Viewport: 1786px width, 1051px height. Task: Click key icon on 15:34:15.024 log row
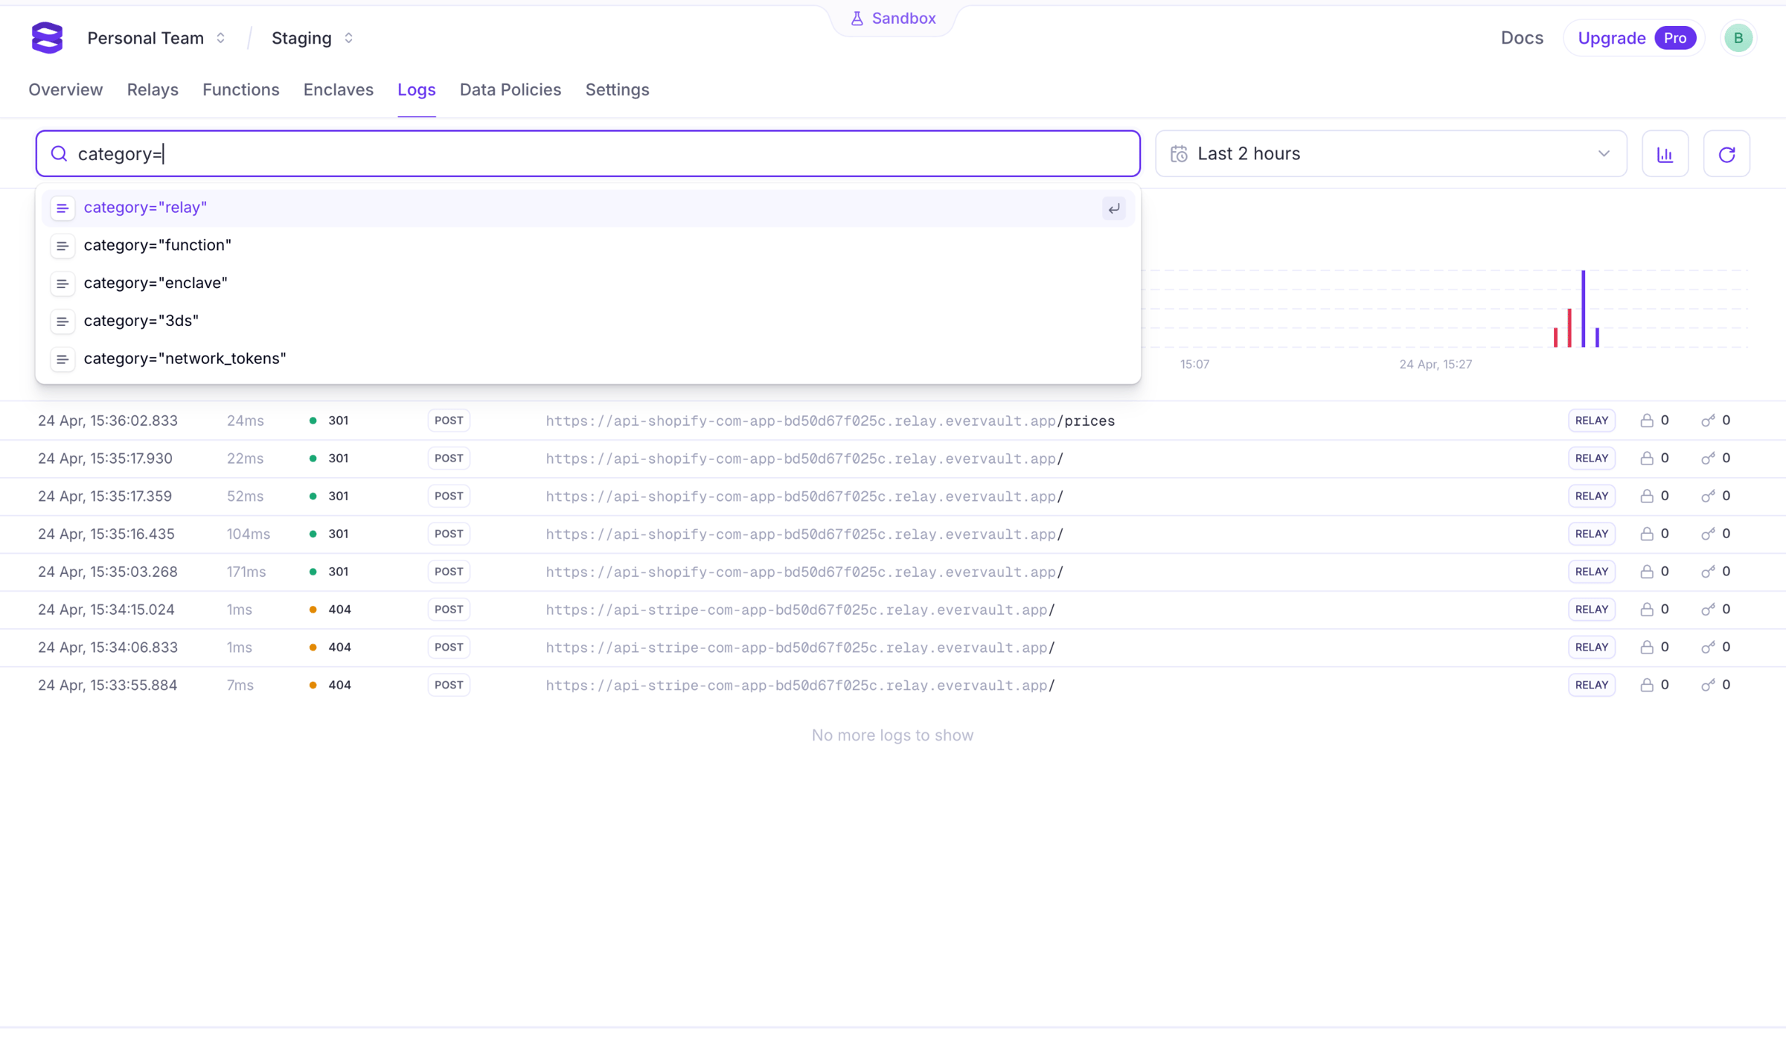1708,610
